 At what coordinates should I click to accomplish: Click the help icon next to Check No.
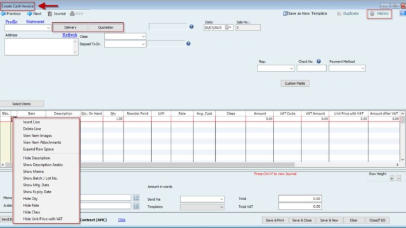point(318,61)
